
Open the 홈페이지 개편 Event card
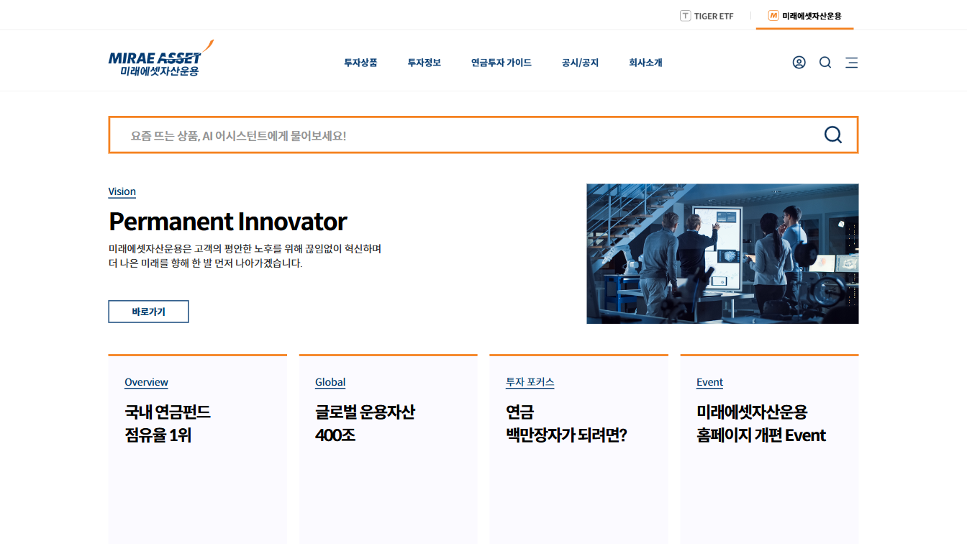point(769,450)
